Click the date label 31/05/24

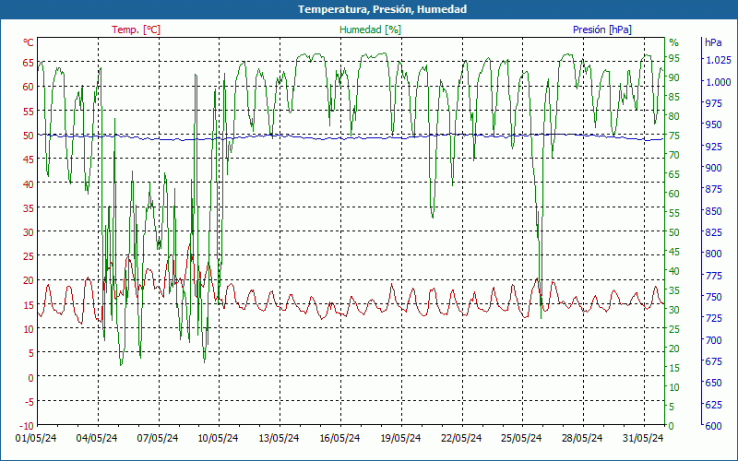pyautogui.click(x=642, y=439)
